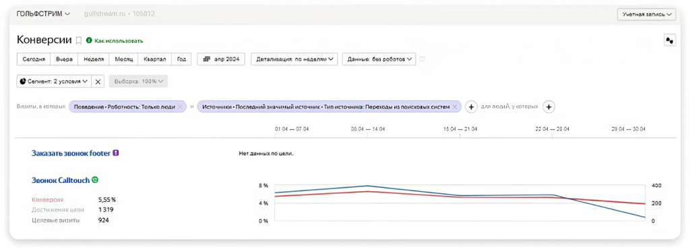This screenshot has height=251, width=690.
Task: Select the Неделя period tab
Action: tap(94, 59)
